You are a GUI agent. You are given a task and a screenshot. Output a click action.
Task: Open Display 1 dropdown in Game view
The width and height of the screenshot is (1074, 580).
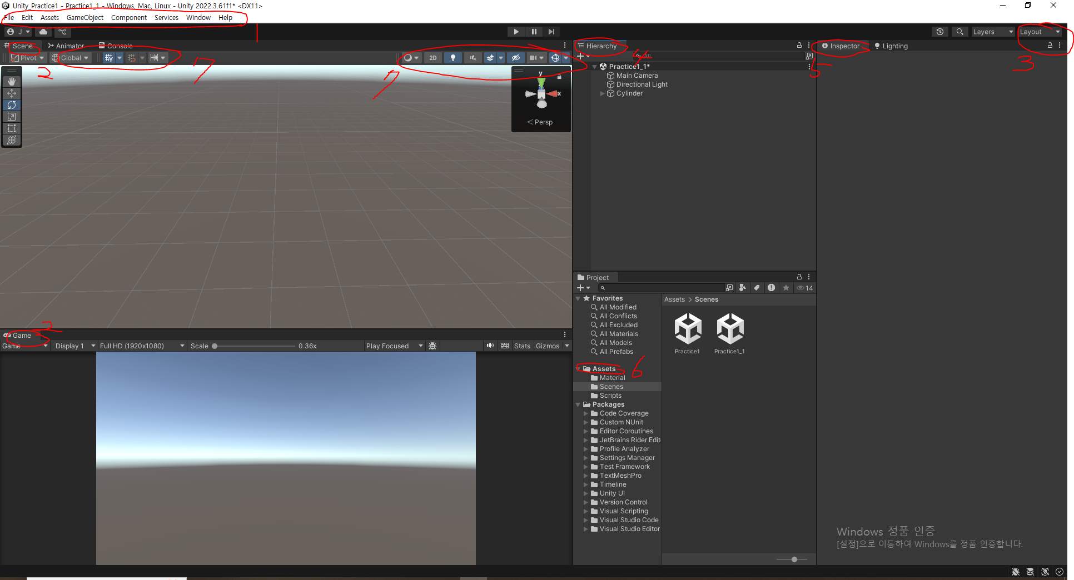[x=74, y=346]
